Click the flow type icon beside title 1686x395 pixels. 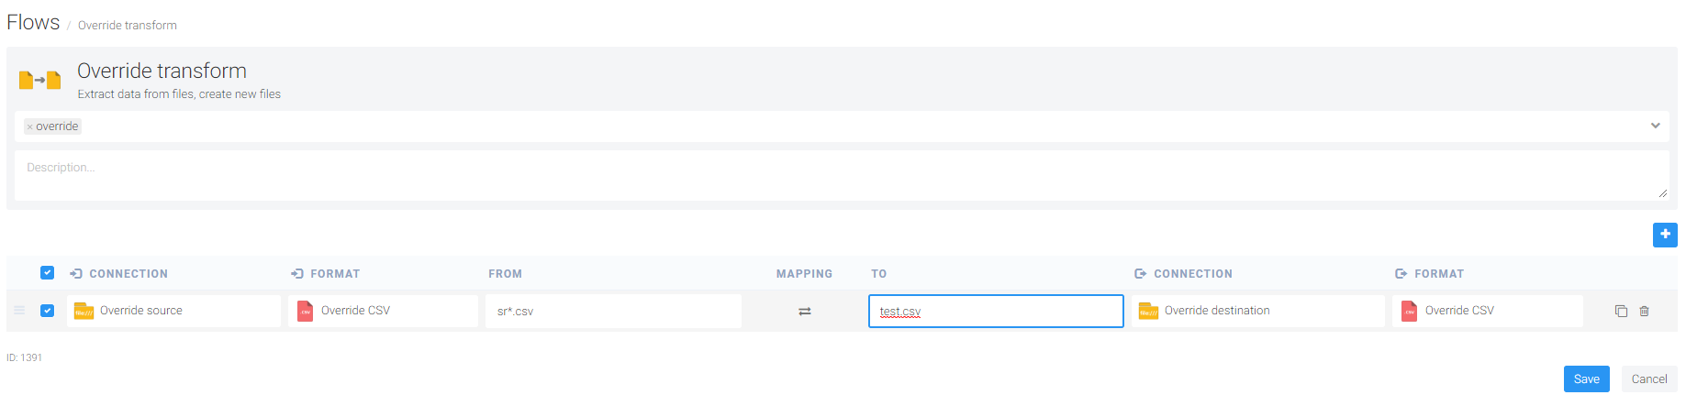pyautogui.click(x=40, y=81)
